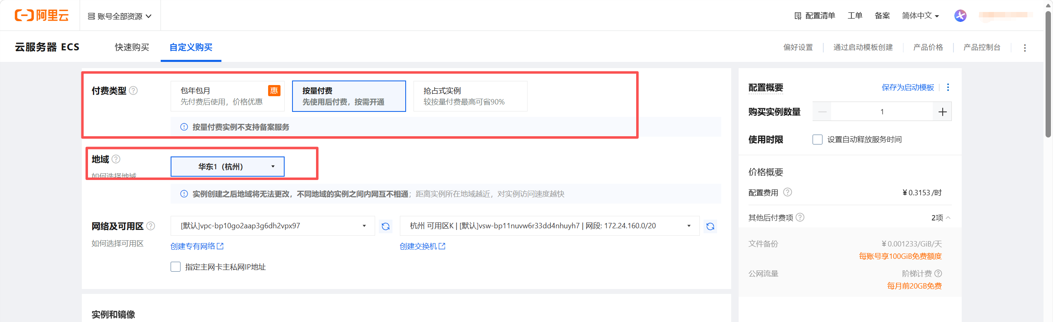Click 通过启动模板创建

point(863,47)
